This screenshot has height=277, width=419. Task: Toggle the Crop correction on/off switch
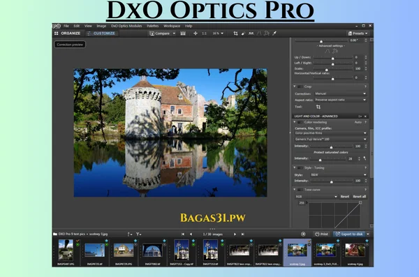pos(300,87)
